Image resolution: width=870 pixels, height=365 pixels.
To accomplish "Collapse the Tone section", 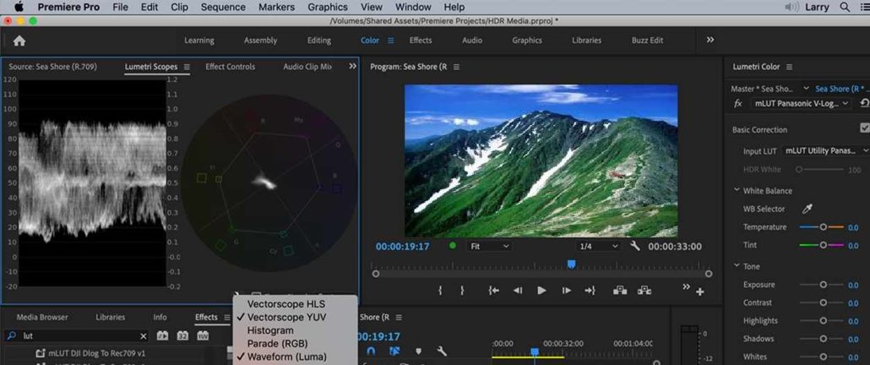I will coord(737,267).
